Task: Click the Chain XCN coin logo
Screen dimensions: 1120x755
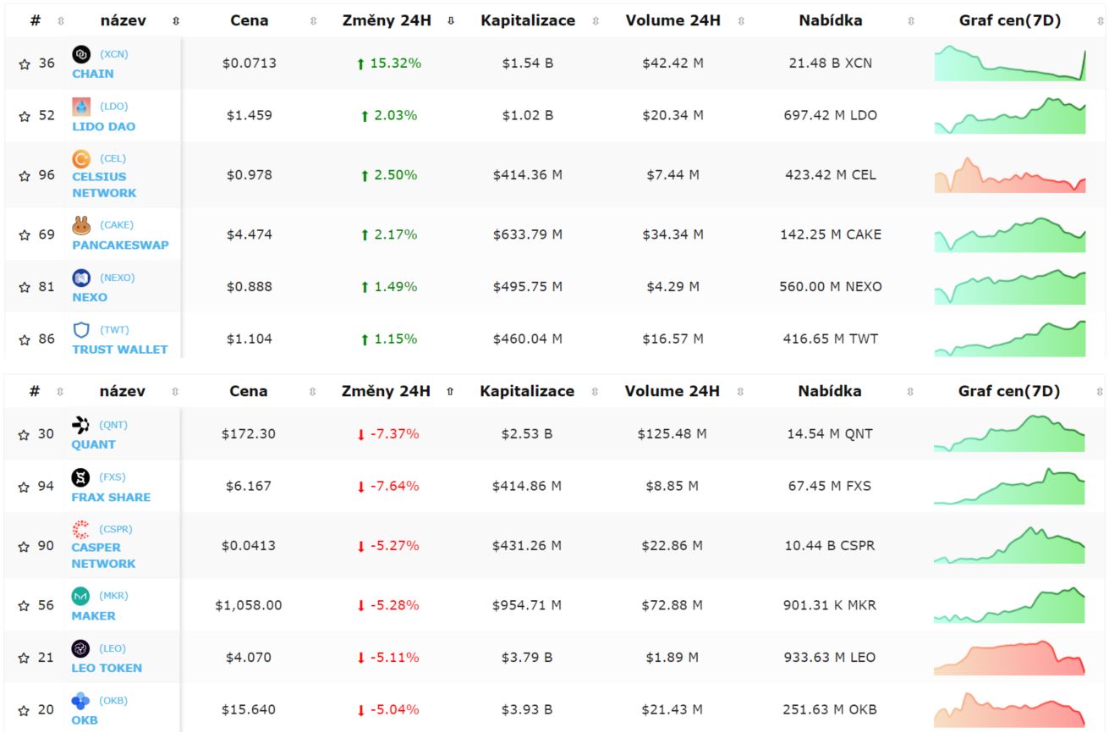Action: pos(81,54)
